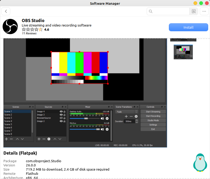The width and height of the screenshot is (210, 179).
Task: Move scene down with arrow icon
Action: [x=22, y=139]
